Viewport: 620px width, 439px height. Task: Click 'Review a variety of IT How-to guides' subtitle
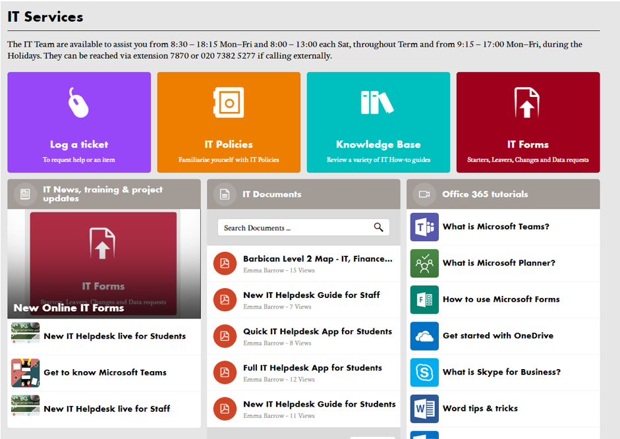click(x=378, y=160)
